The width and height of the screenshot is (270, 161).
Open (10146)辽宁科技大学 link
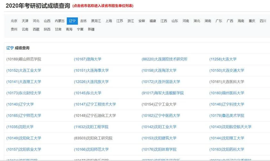227,104
